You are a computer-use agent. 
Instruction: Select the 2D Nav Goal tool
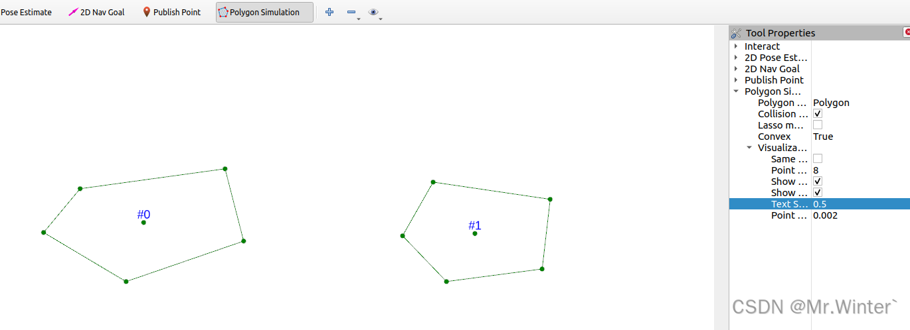97,12
